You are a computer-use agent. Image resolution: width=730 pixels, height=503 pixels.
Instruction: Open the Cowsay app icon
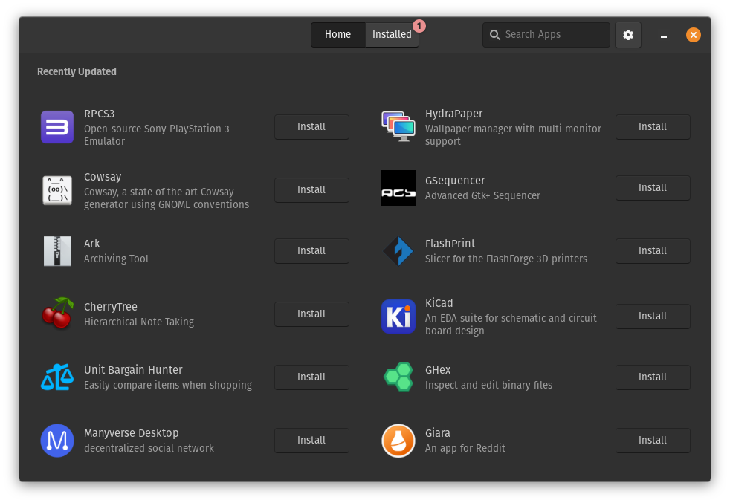[x=57, y=190]
